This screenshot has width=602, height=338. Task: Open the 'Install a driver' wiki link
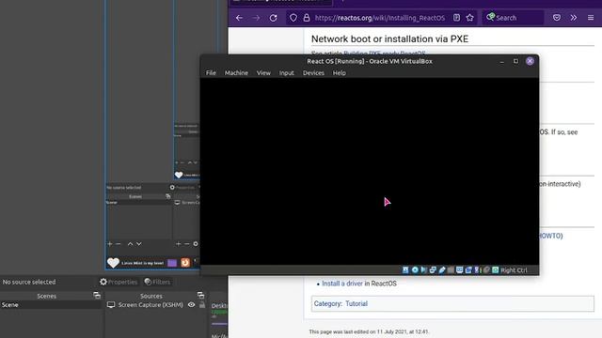(342, 284)
